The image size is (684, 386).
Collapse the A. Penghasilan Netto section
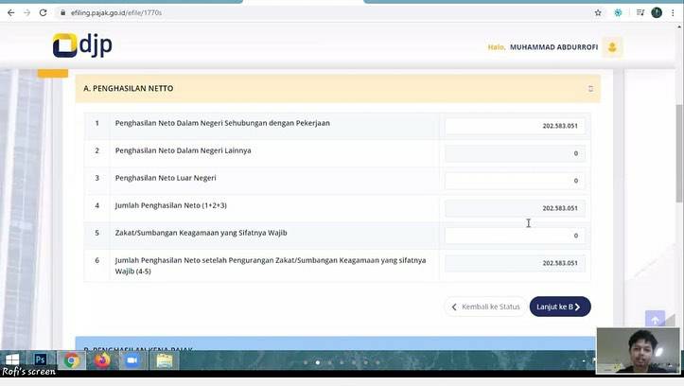coord(590,89)
